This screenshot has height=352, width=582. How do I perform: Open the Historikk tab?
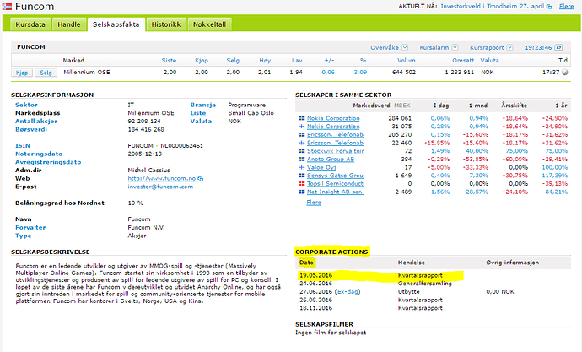pyautogui.click(x=166, y=24)
